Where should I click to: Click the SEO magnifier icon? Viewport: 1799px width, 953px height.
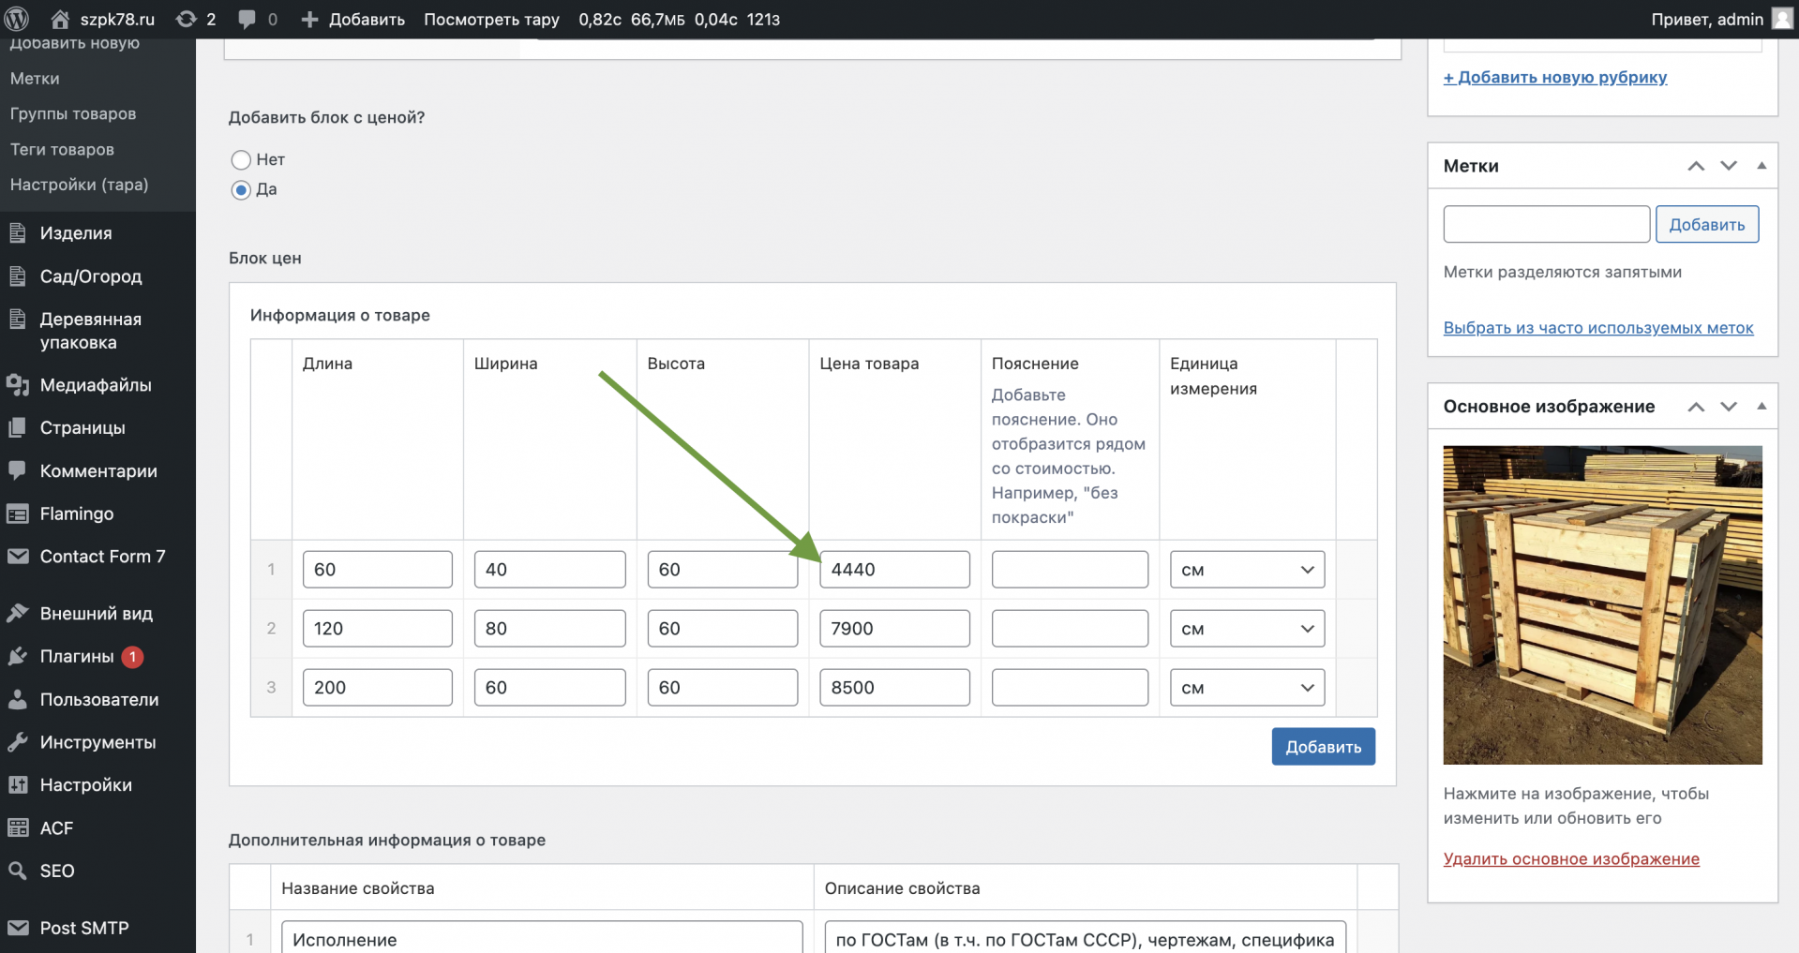pyautogui.click(x=18, y=871)
